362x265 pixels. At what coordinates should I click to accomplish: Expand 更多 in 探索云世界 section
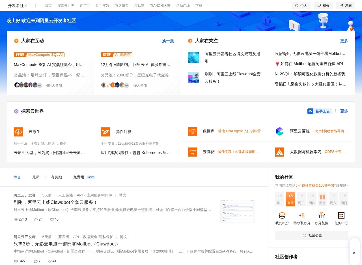344,111
